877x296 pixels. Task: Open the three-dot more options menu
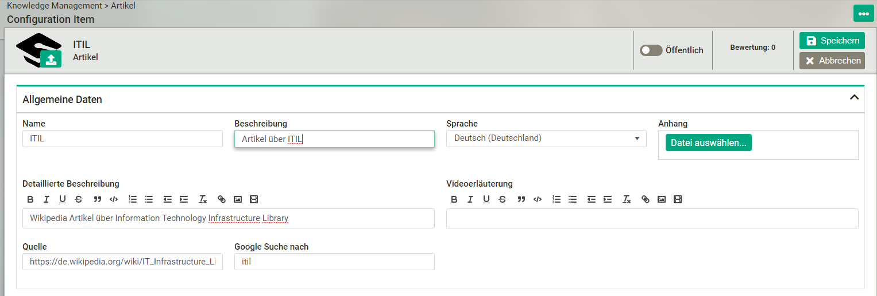(863, 13)
